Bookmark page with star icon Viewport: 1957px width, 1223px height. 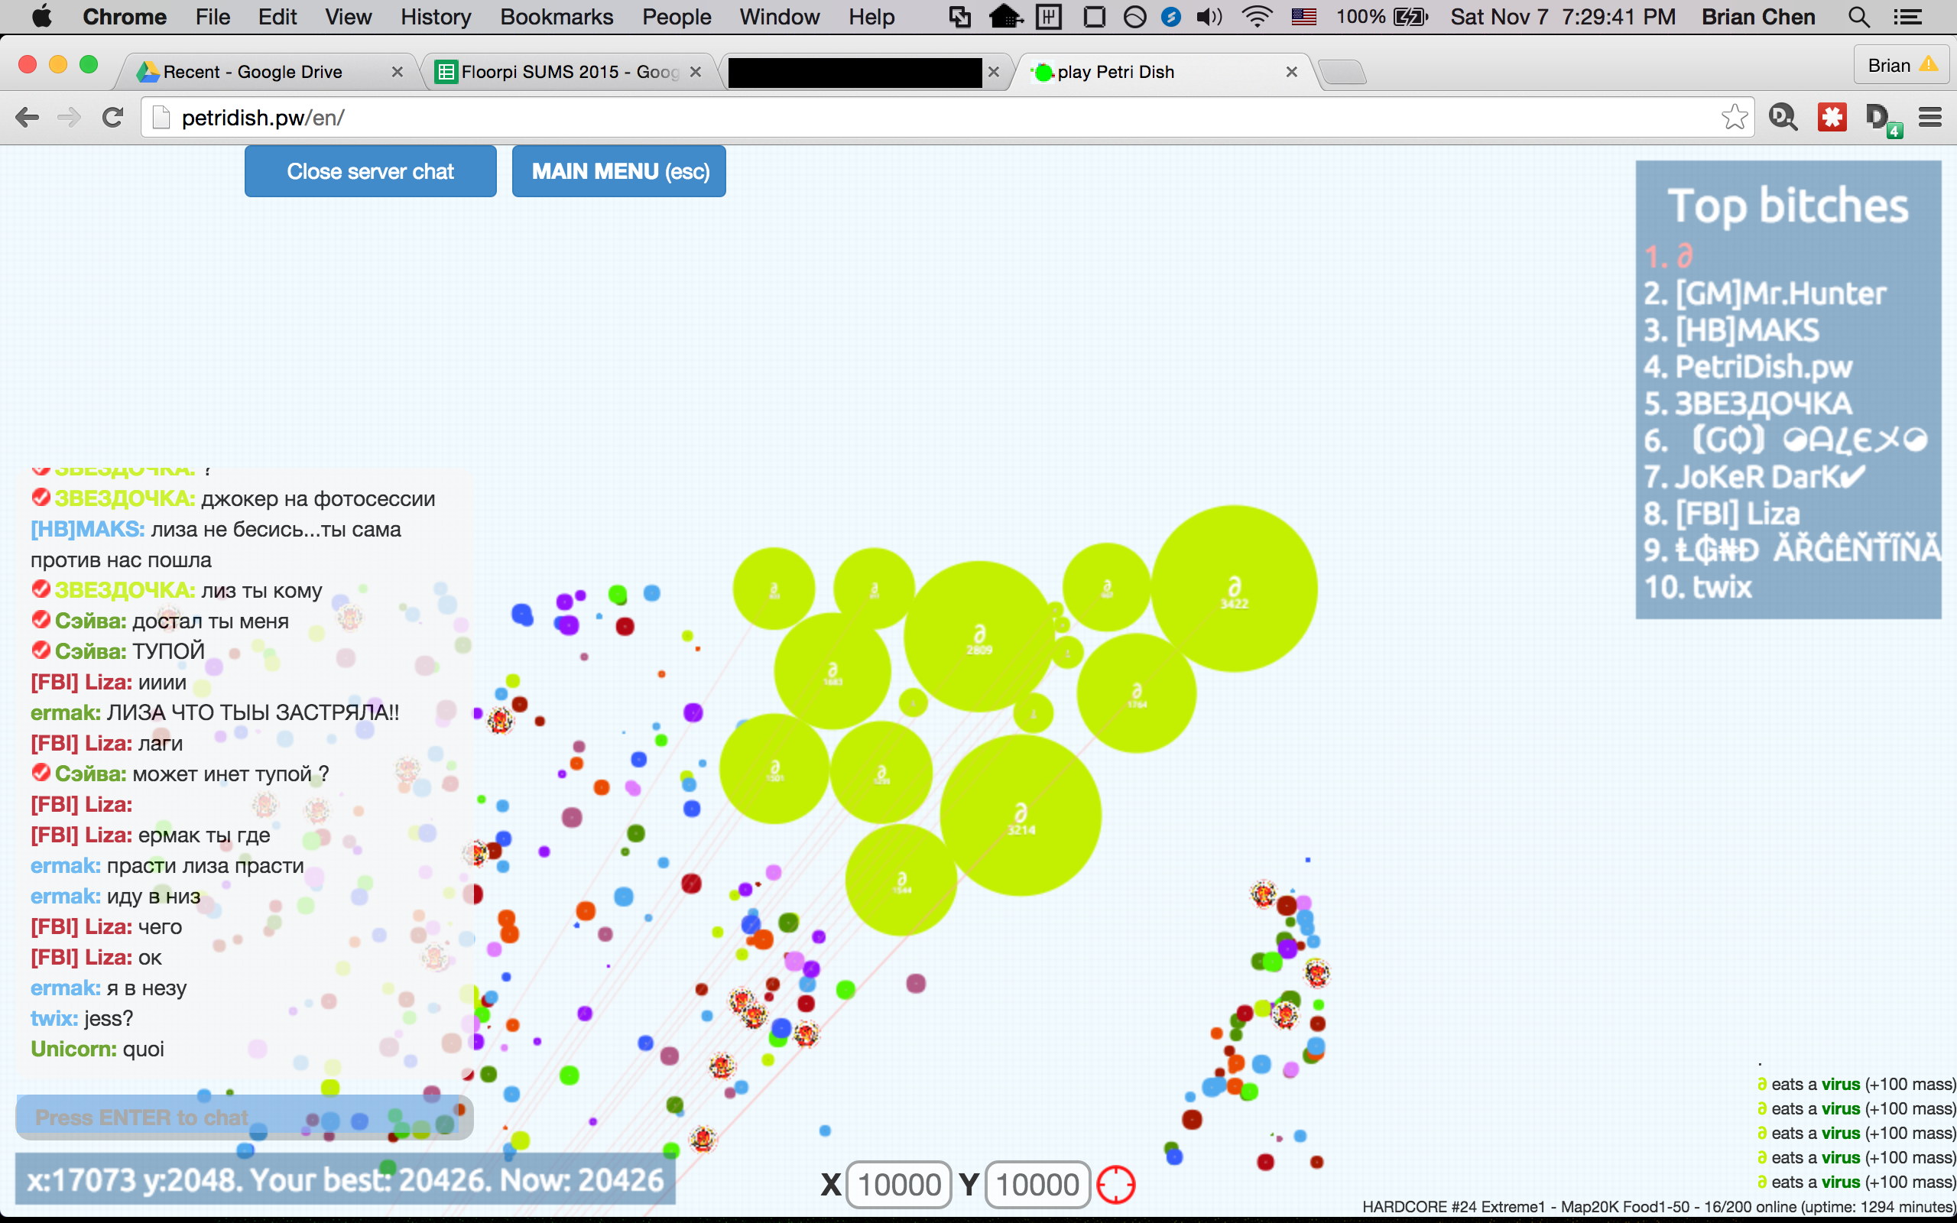[1734, 117]
